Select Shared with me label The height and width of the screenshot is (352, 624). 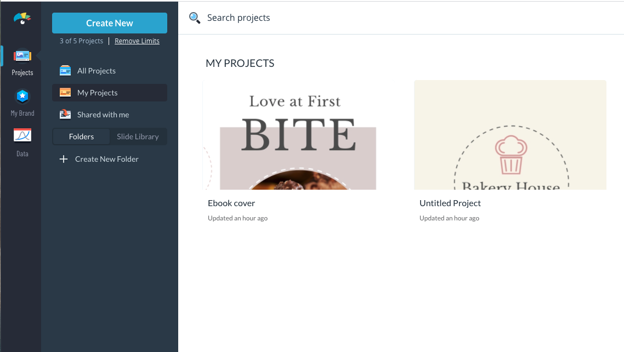tap(103, 115)
